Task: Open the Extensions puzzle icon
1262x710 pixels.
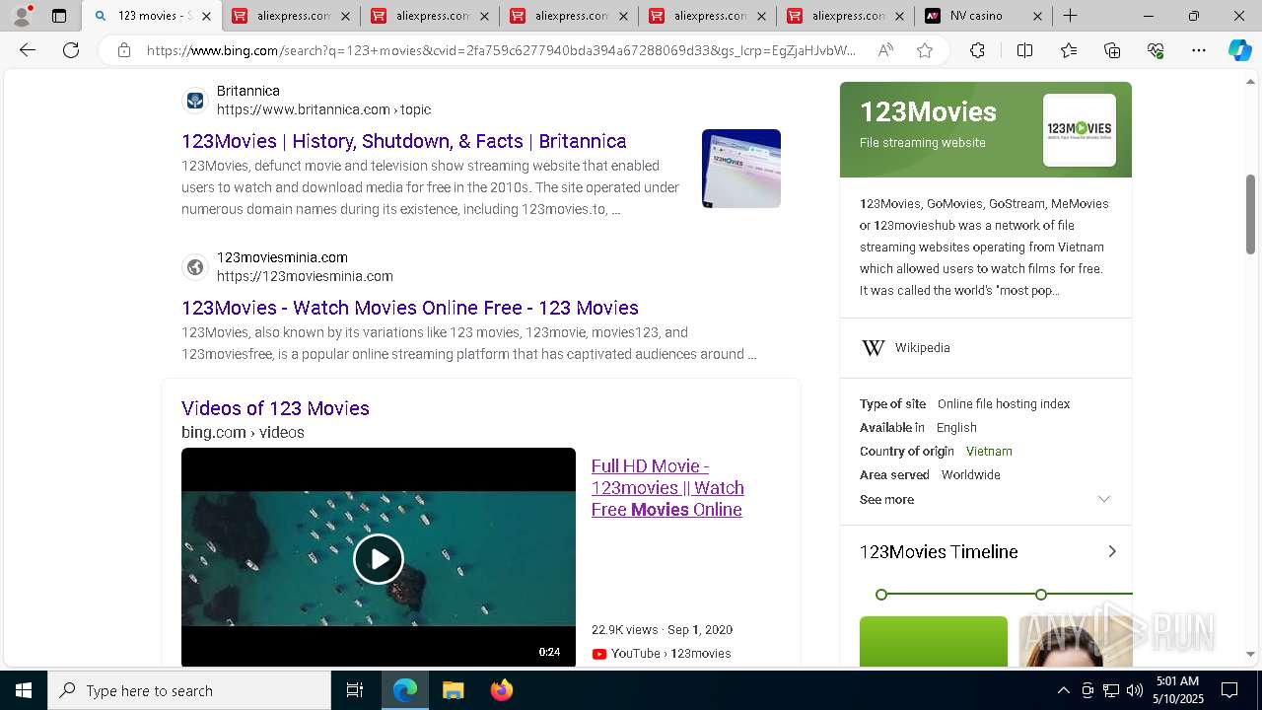Action: click(977, 50)
